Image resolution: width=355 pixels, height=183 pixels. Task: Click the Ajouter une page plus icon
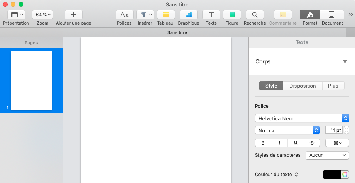tap(73, 15)
